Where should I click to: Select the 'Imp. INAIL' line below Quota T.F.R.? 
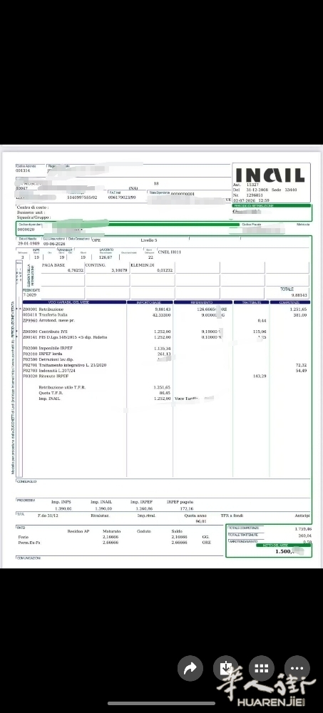click(105, 399)
